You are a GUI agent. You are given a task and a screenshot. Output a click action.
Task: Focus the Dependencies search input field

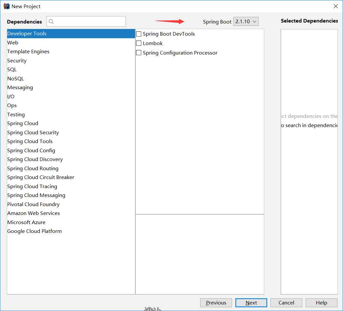[x=86, y=22]
